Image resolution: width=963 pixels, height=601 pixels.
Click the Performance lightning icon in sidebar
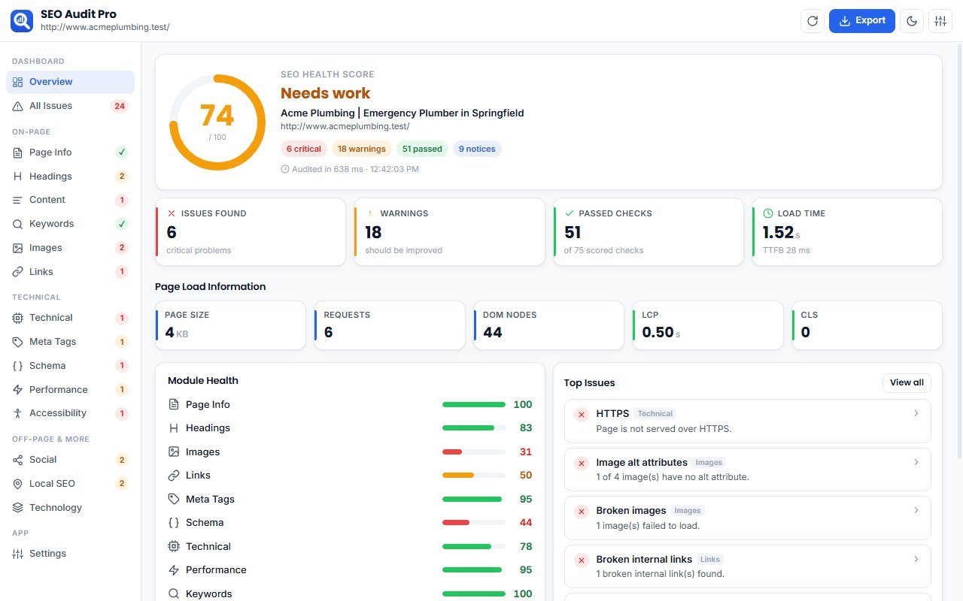(x=18, y=390)
